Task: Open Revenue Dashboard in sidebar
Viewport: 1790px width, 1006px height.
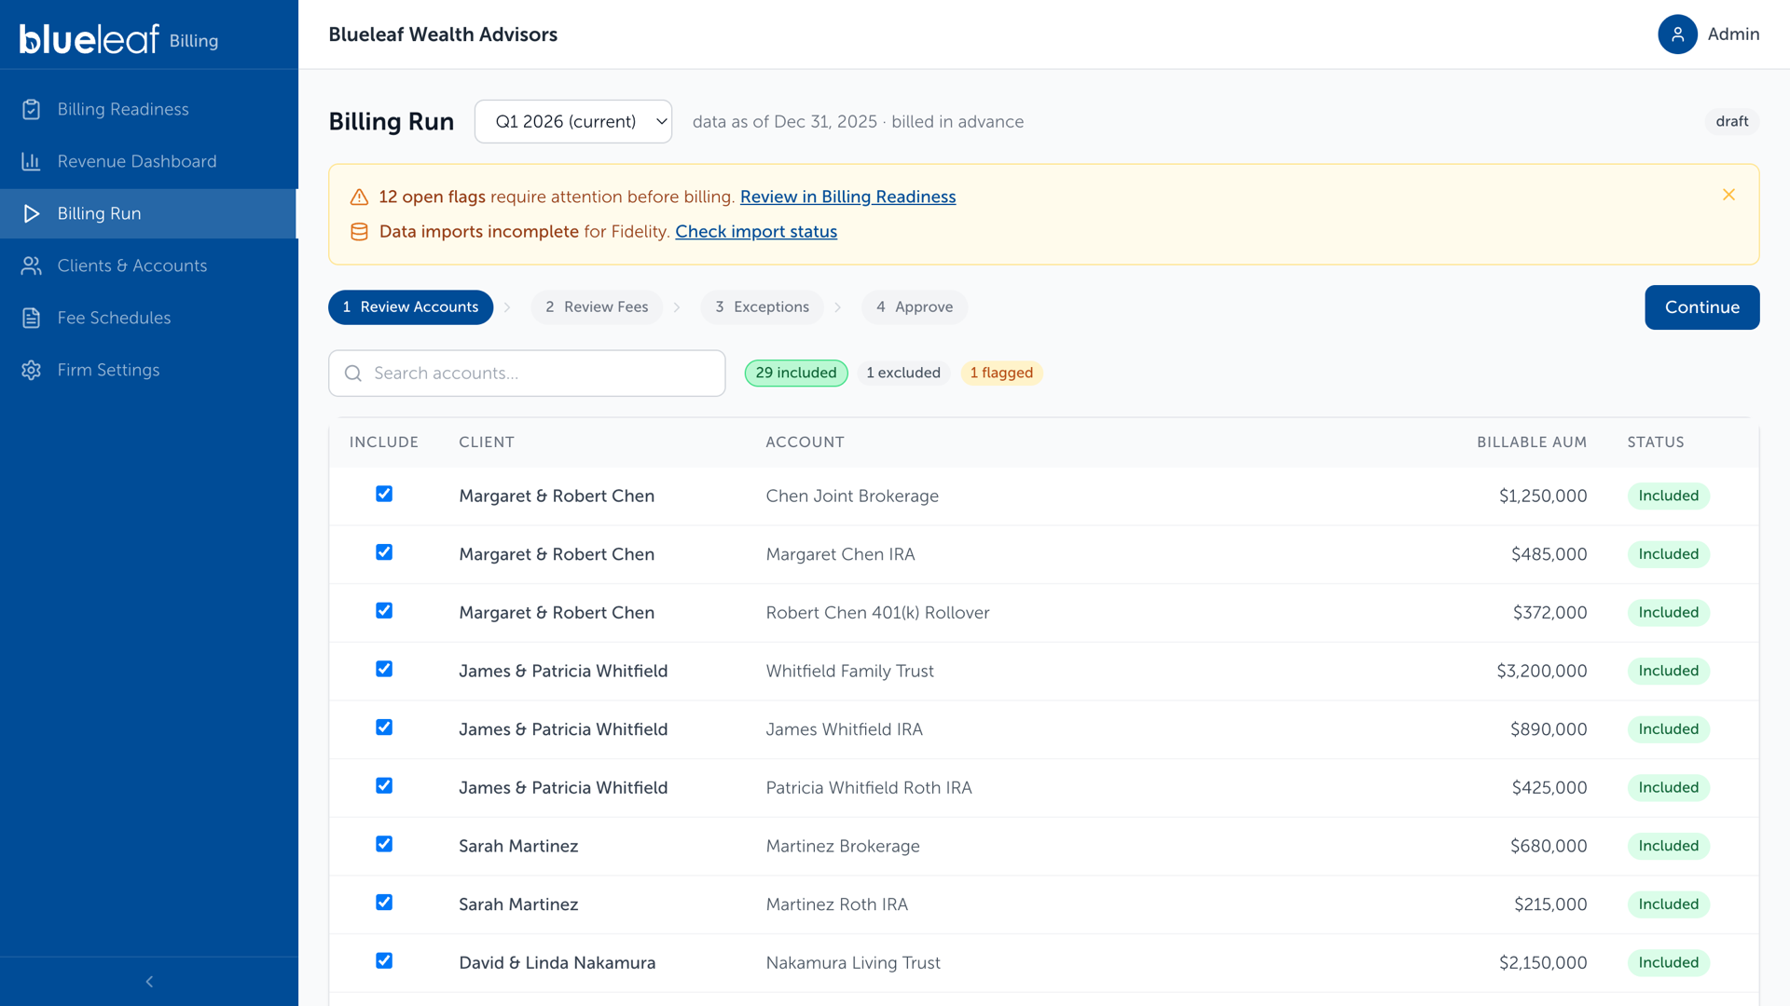Action: click(x=149, y=161)
